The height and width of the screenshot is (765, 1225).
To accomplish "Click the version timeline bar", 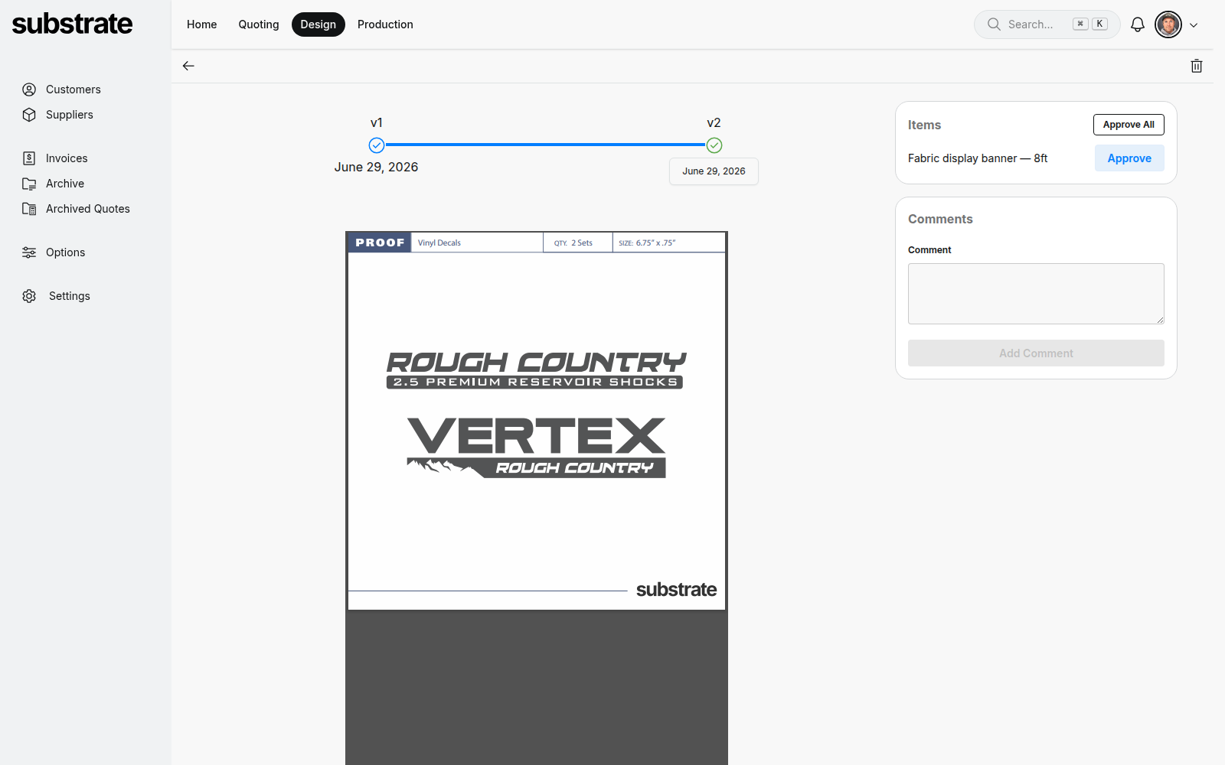I will 545,145.
